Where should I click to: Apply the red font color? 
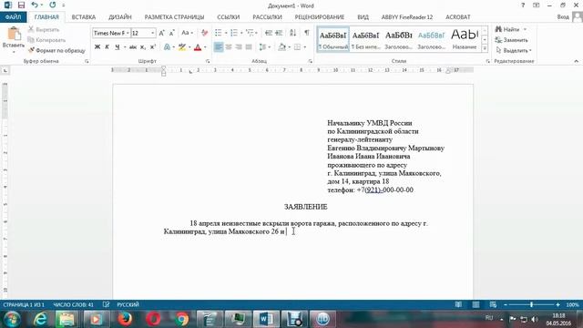pos(198,46)
